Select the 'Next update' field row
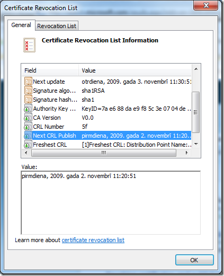This screenshot has height=276, width=224. tap(106, 82)
